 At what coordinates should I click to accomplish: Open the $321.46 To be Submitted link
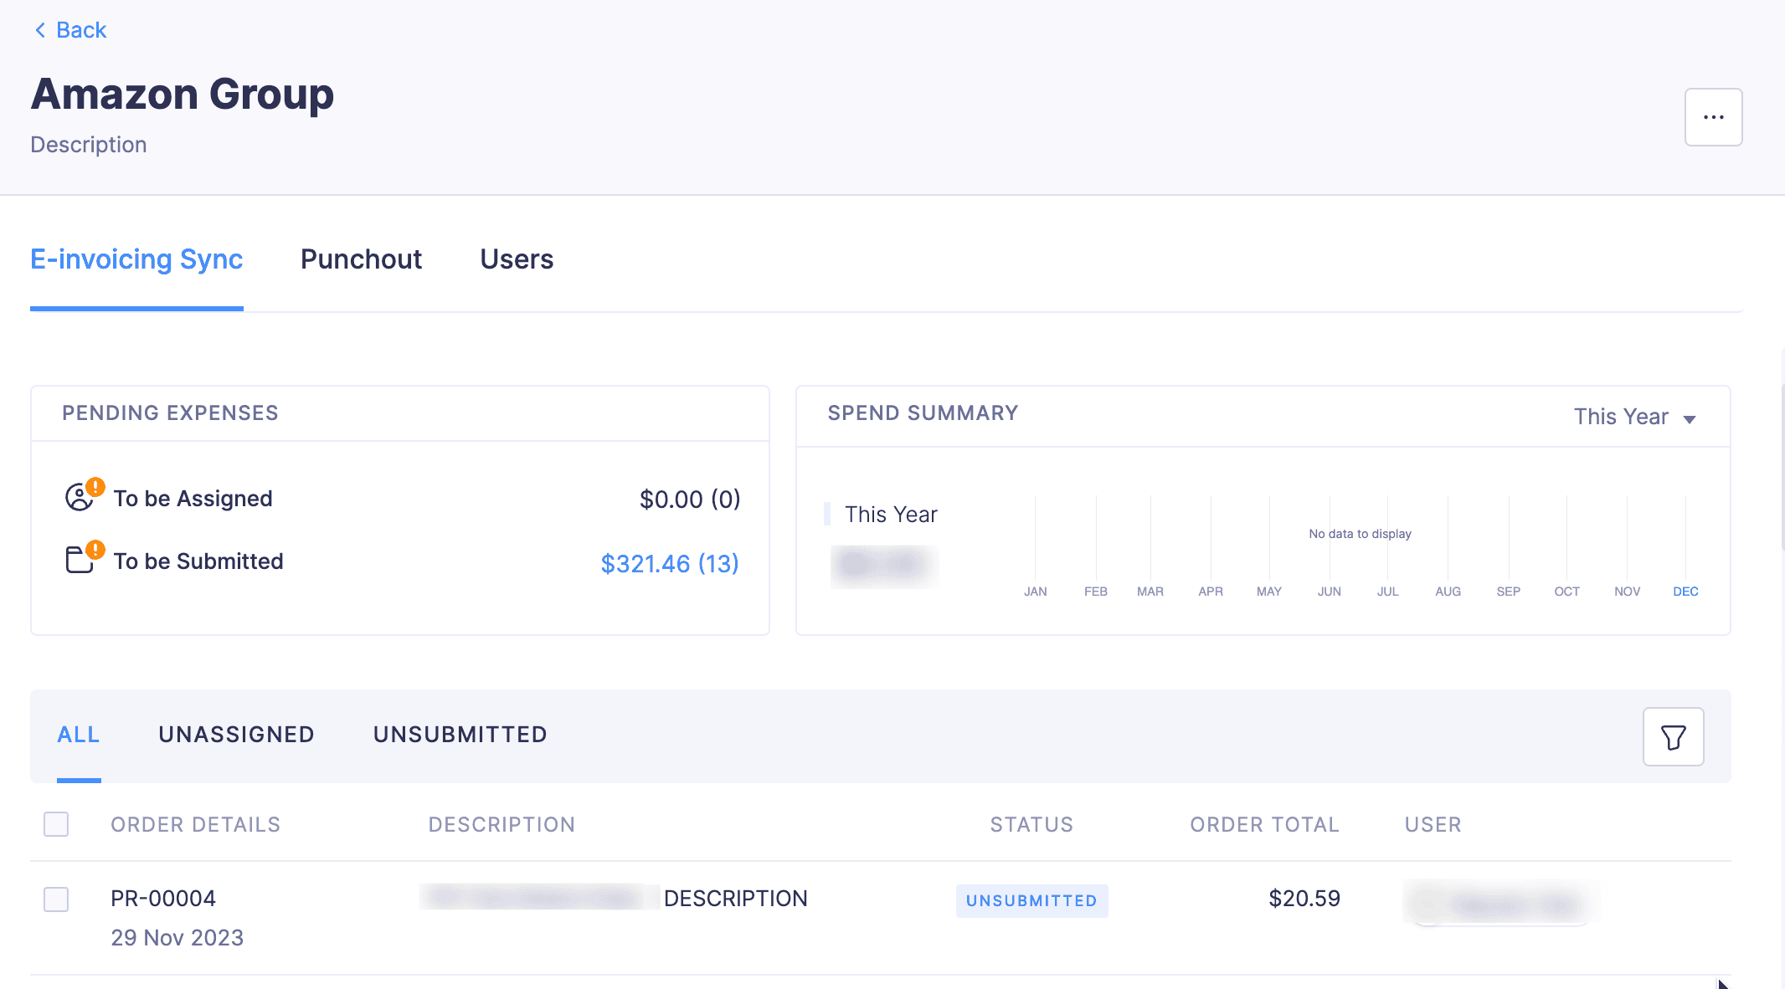pos(669,563)
